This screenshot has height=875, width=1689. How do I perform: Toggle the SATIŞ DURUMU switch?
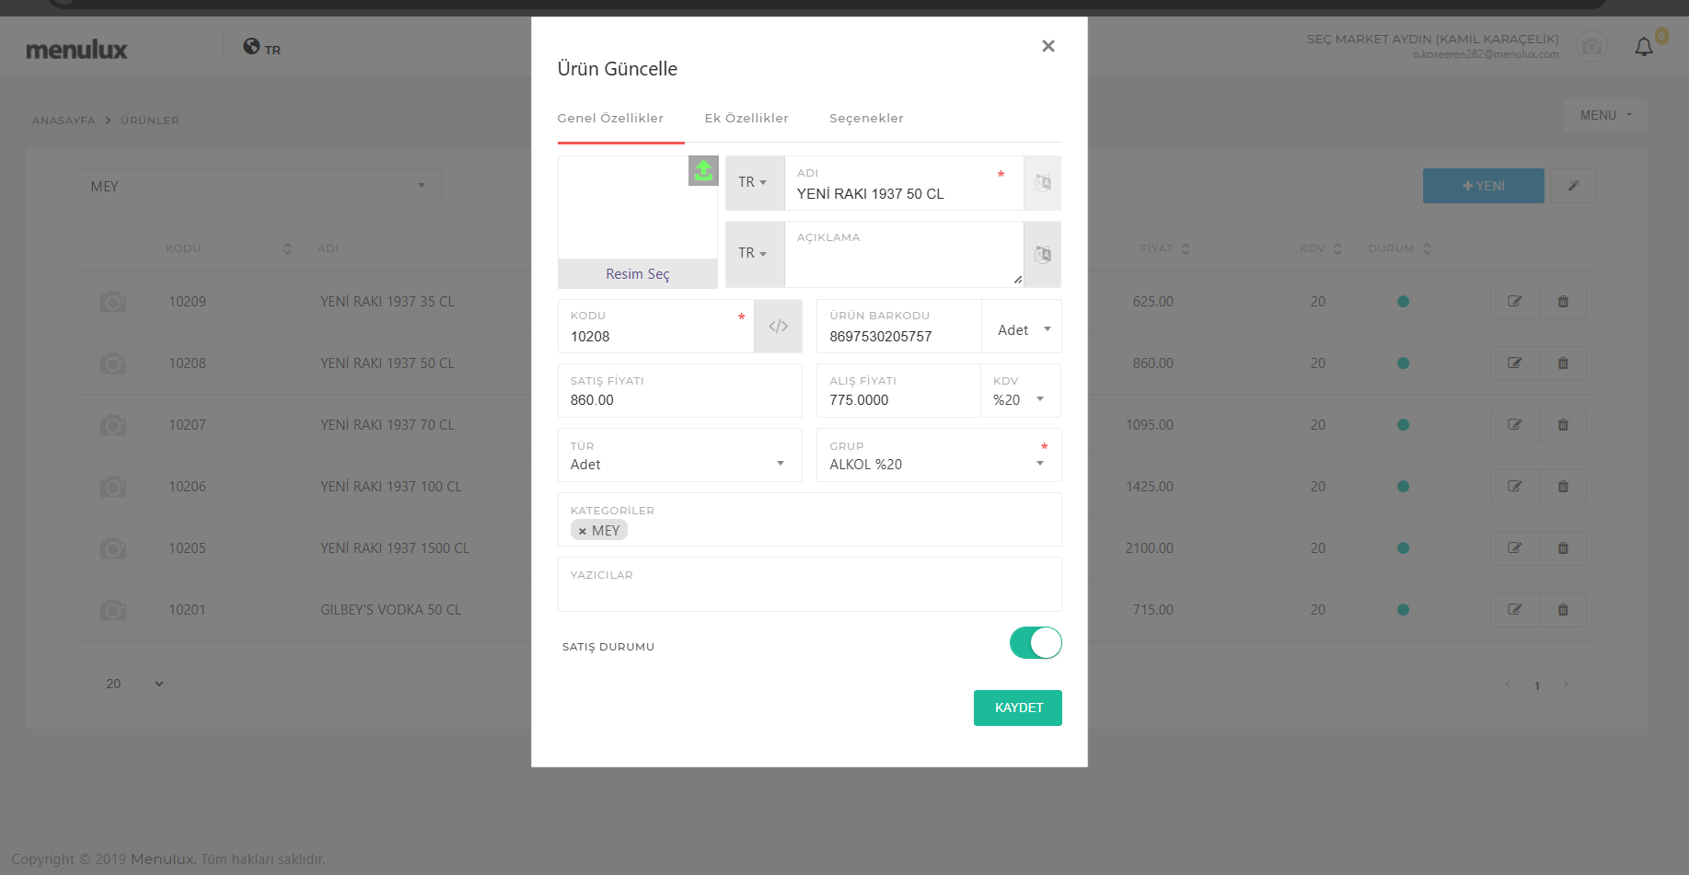[1035, 643]
